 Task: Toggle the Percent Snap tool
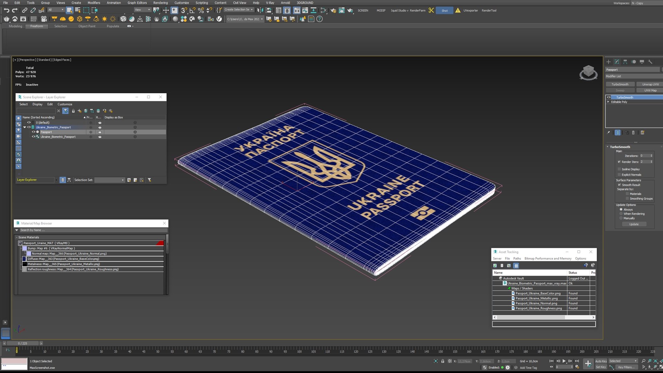click(201, 10)
